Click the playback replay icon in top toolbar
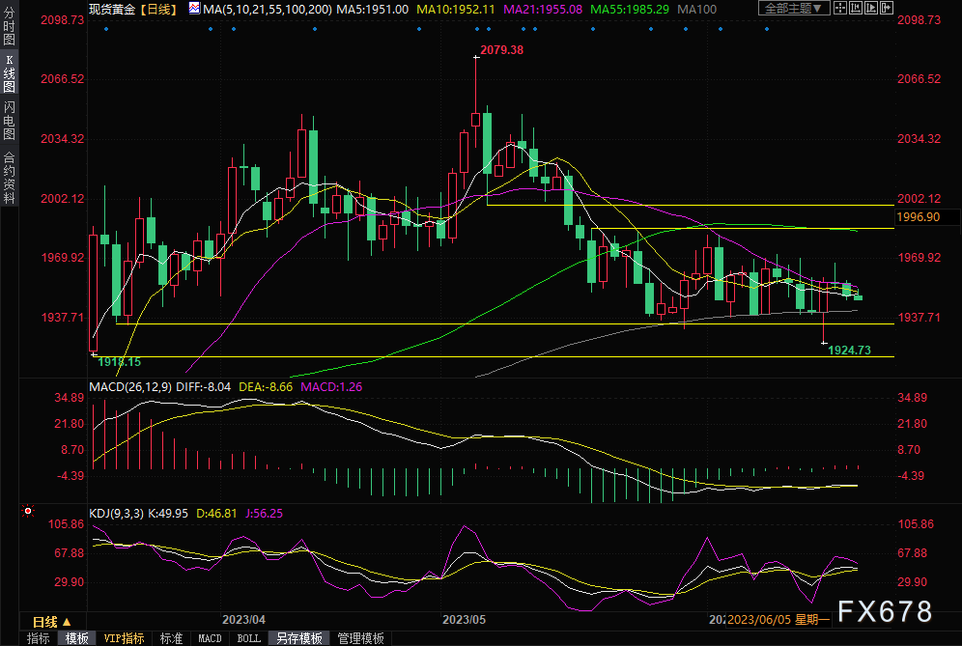Viewport: 962px width, 646px height. coord(872,9)
